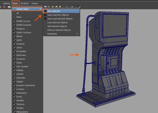The height and width of the screenshot is (113, 158).
Task: Toggle nParticles display option
Action: point(14,78)
